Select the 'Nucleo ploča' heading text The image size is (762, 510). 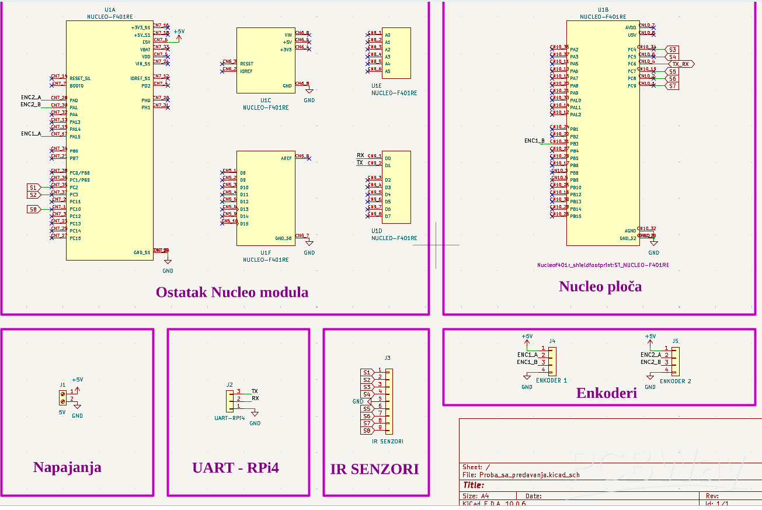[x=600, y=286]
